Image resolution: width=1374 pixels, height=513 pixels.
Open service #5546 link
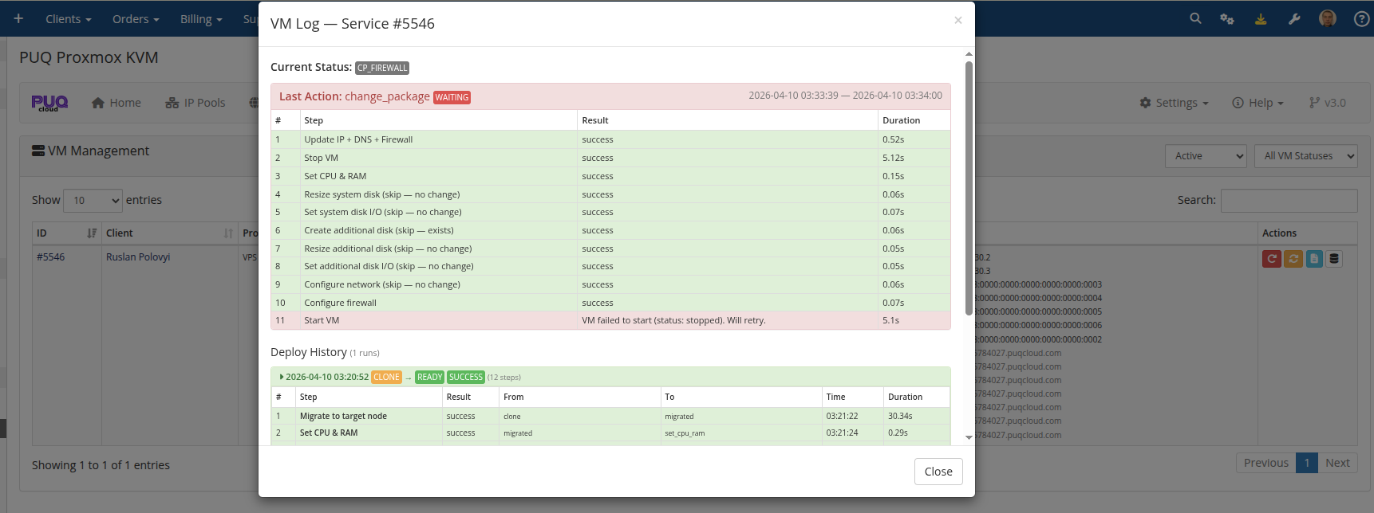pyautogui.click(x=50, y=257)
